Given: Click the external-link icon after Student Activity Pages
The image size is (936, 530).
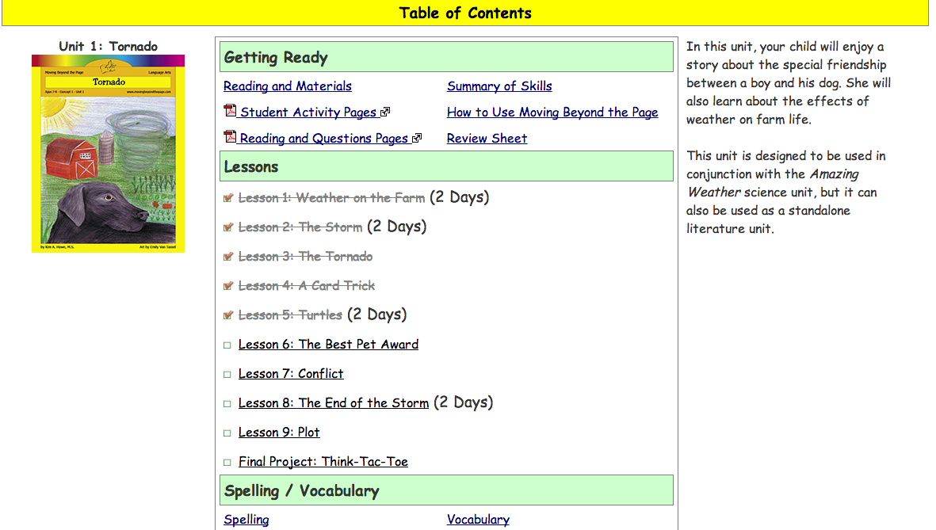Looking at the screenshot, I should click(x=385, y=112).
